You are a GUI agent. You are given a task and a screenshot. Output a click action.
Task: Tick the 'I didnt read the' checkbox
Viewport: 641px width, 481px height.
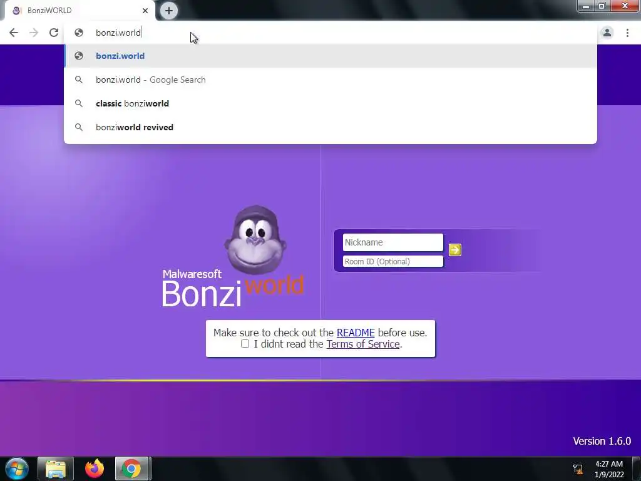245,344
